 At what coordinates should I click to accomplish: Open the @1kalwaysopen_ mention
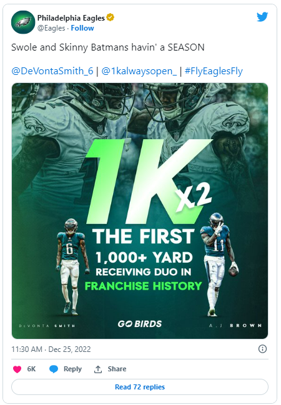(139, 71)
